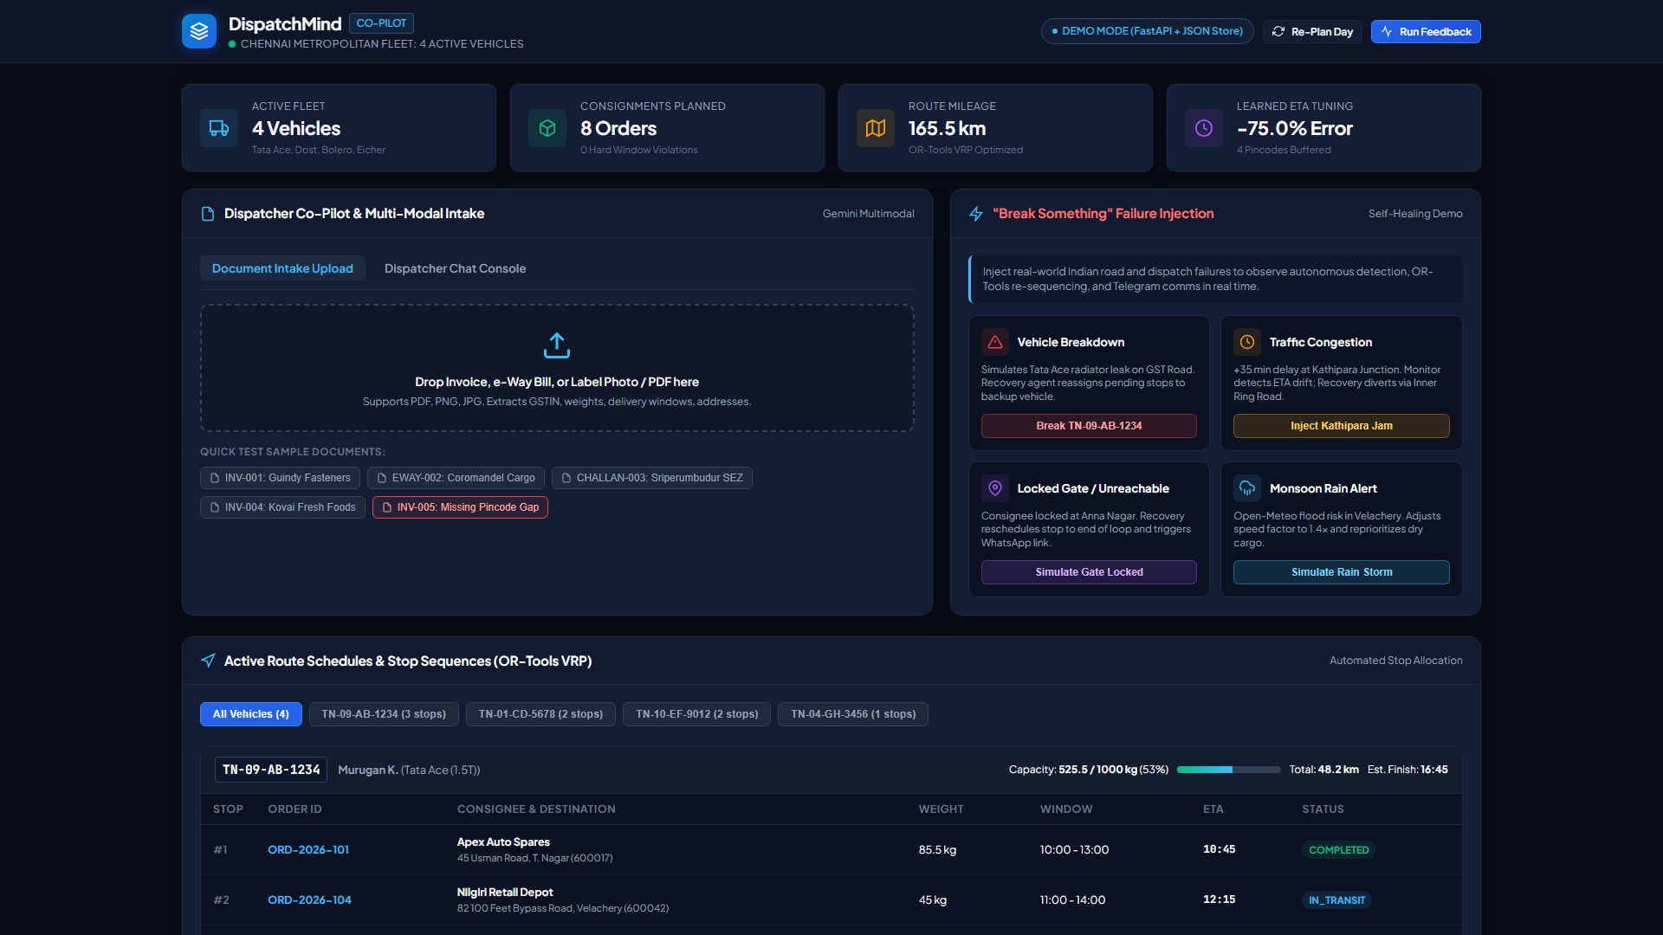1663x935 pixels.
Task: Click the file icon on INV-001 chip
Action: 215,478
